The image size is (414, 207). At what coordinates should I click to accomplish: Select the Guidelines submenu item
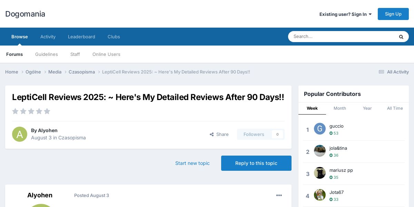pyautogui.click(x=47, y=54)
